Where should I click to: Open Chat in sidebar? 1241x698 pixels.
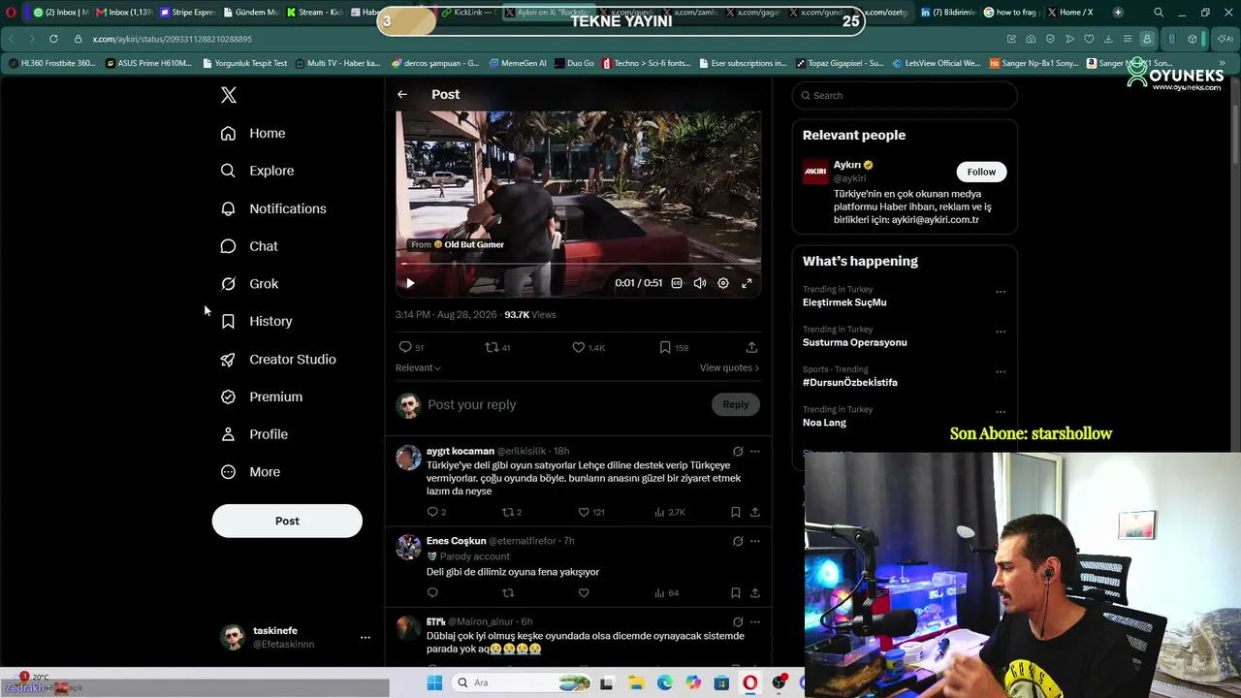[249, 246]
